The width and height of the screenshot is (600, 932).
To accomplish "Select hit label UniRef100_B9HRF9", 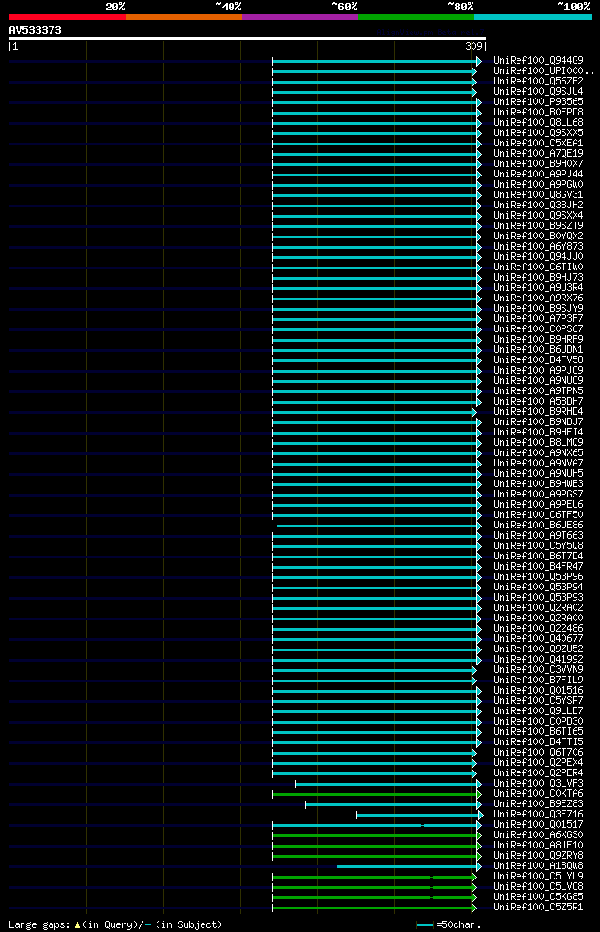I will [538, 340].
